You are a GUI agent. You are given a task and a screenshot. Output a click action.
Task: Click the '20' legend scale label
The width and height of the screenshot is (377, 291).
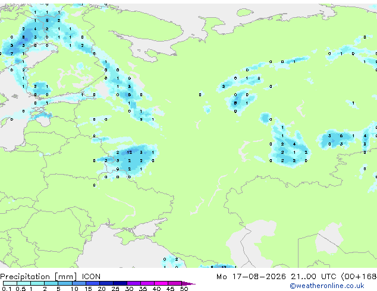102,289
